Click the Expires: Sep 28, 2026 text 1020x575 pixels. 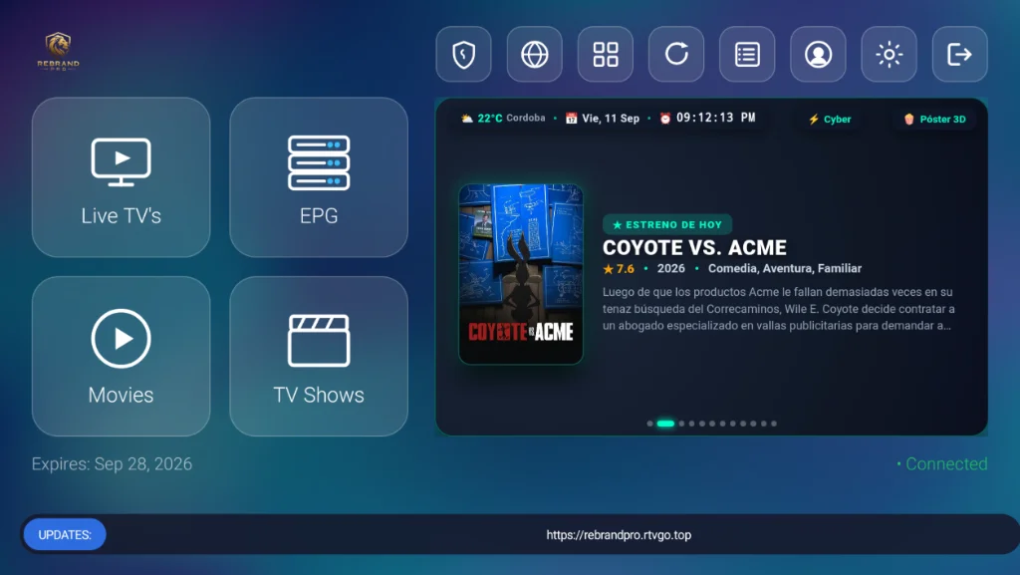coord(112,463)
